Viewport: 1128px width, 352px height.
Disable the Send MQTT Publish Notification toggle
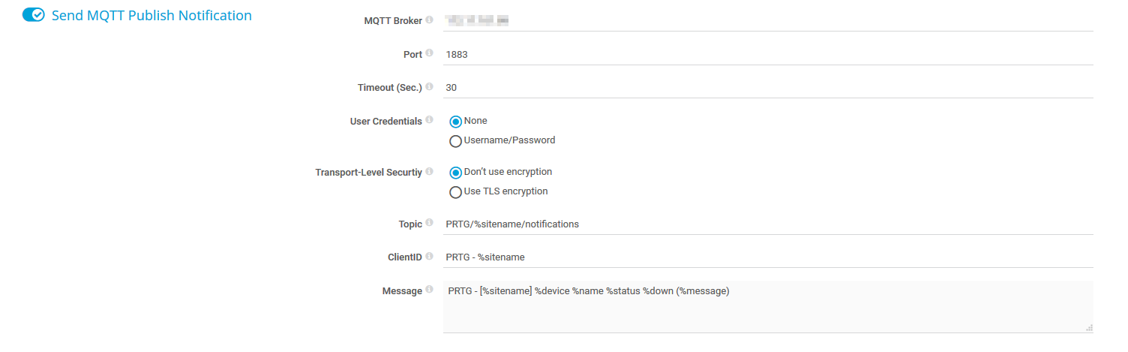[34, 15]
